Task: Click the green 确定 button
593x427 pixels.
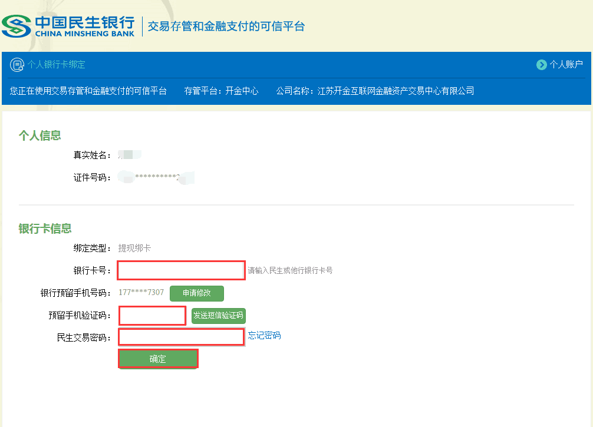Action: click(x=158, y=359)
